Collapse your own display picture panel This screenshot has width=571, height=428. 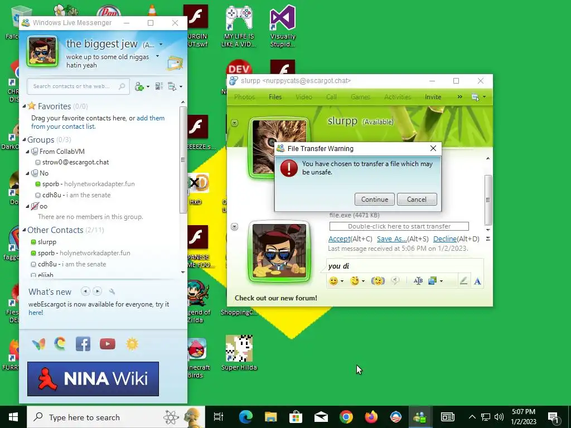[x=235, y=227]
